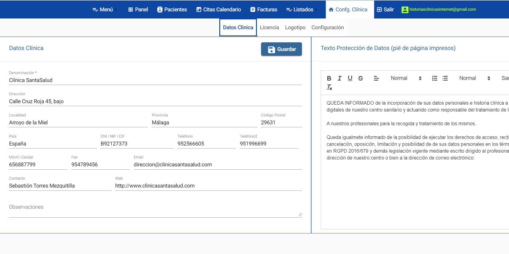The height and width of the screenshot is (254, 509).
Task: Click the Código Postal field
Action: click(281, 123)
